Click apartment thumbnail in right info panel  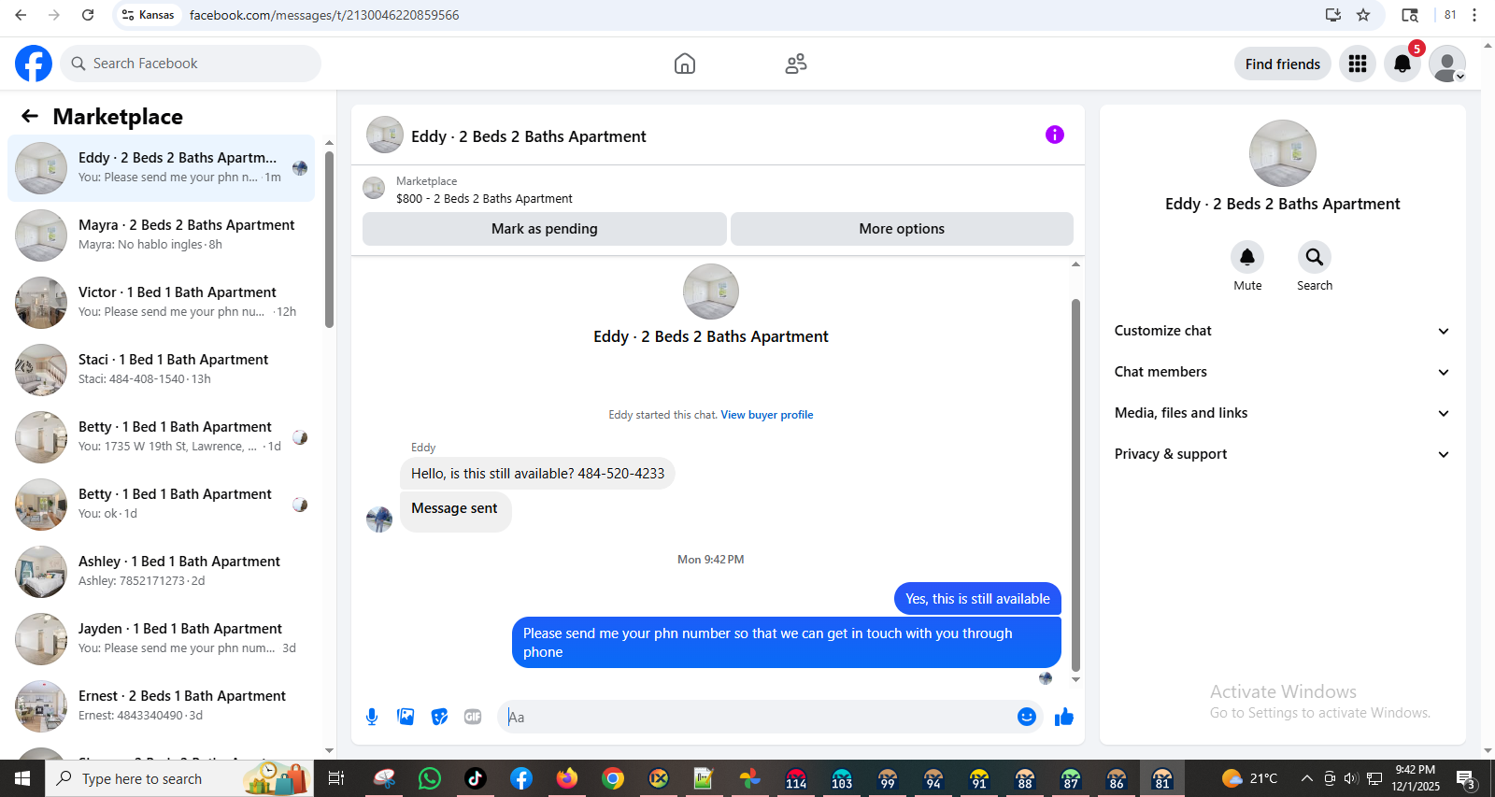[1283, 153]
